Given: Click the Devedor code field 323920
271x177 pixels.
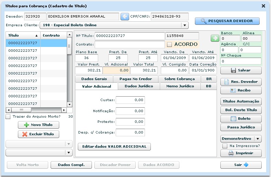Looking at the screenshot, I should 35,17.
